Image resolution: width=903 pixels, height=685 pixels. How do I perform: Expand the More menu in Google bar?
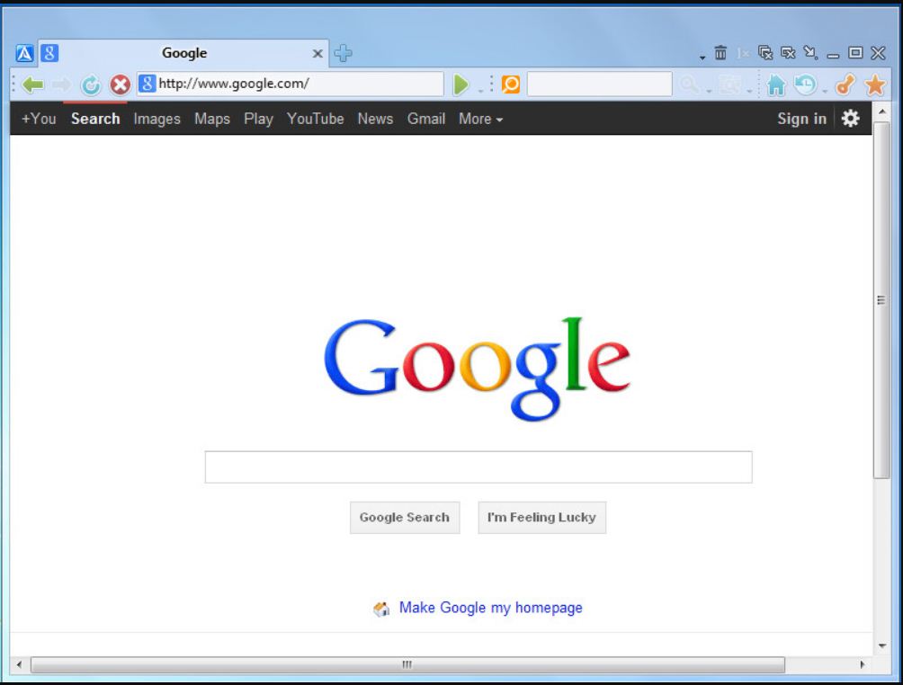[x=481, y=120]
